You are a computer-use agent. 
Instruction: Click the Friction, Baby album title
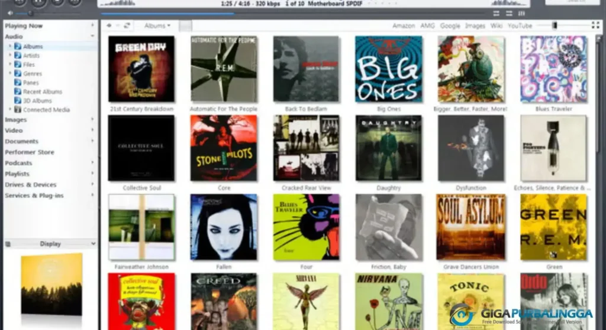tap(388, 267)
